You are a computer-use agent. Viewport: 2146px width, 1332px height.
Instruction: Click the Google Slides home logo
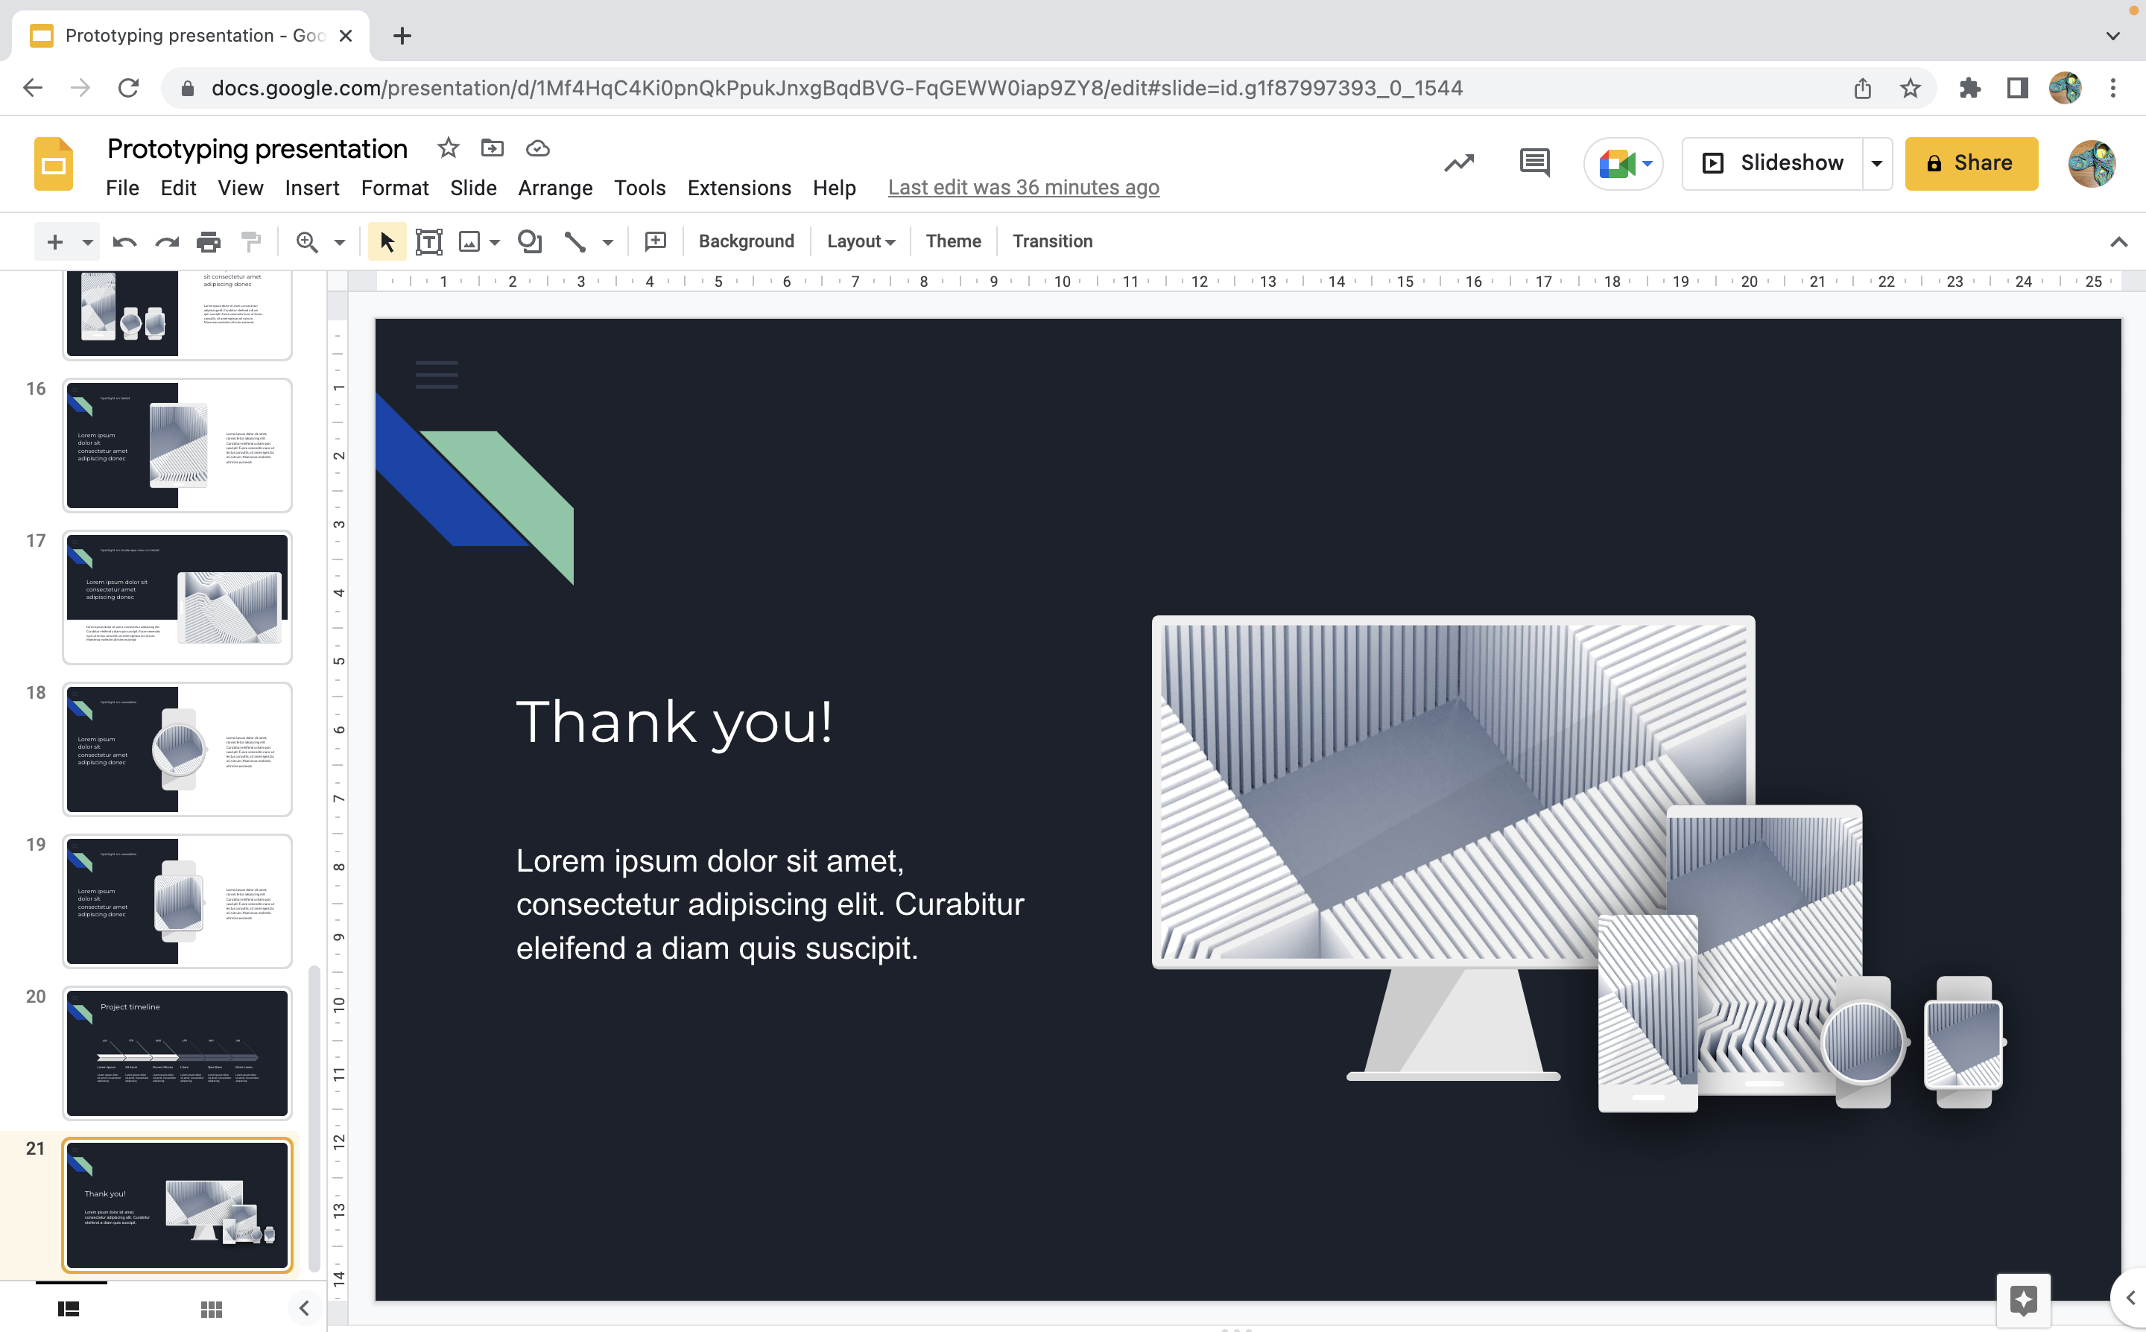click(54, 164)
